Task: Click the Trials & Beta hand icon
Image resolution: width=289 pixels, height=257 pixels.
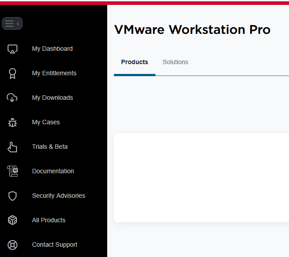Action: click(x=12, y=147)
